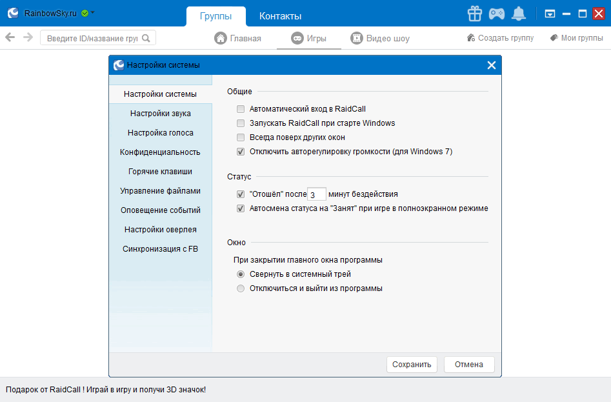Select Отключиться и выйти из программы
Image resolution: width=611 pixels, height=402 pixels.
241,288
